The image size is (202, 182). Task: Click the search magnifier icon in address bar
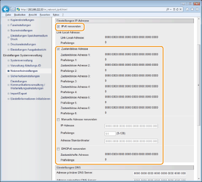point(167,10)
